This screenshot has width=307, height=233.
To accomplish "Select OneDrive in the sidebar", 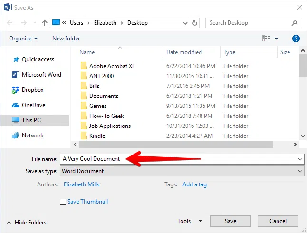I will [x=33, y=105].
